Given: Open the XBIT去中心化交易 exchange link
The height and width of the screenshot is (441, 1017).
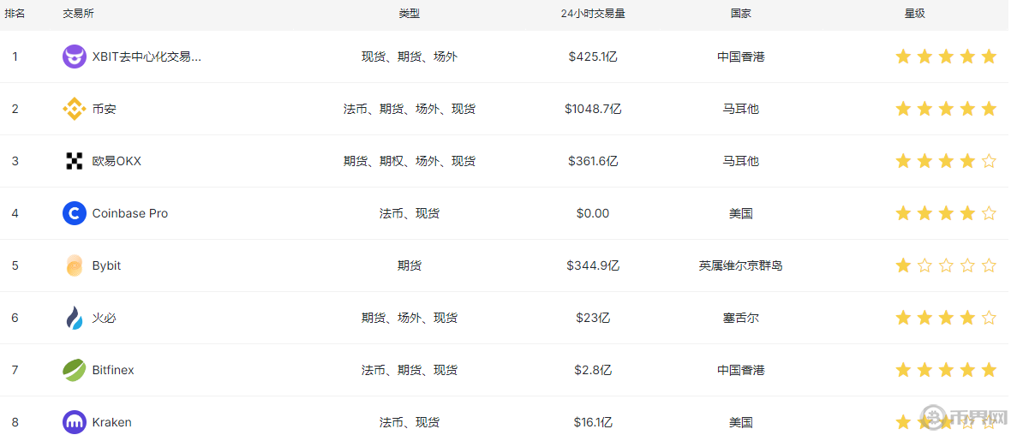Looking at the screenshot, I should (147, 57).
